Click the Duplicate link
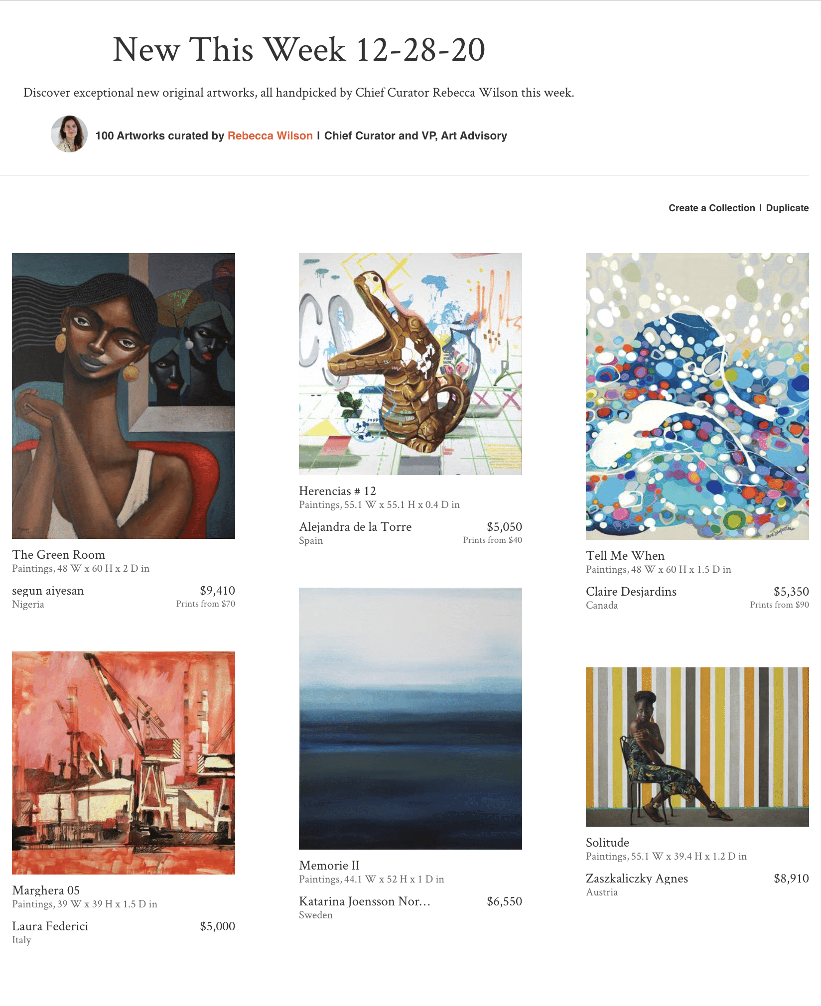This screenshot has width=821, height=1006. (787, 208)
